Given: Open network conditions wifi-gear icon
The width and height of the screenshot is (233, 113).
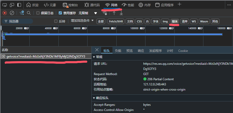Looking at the screenshot, I should click(x=105, y=13).
